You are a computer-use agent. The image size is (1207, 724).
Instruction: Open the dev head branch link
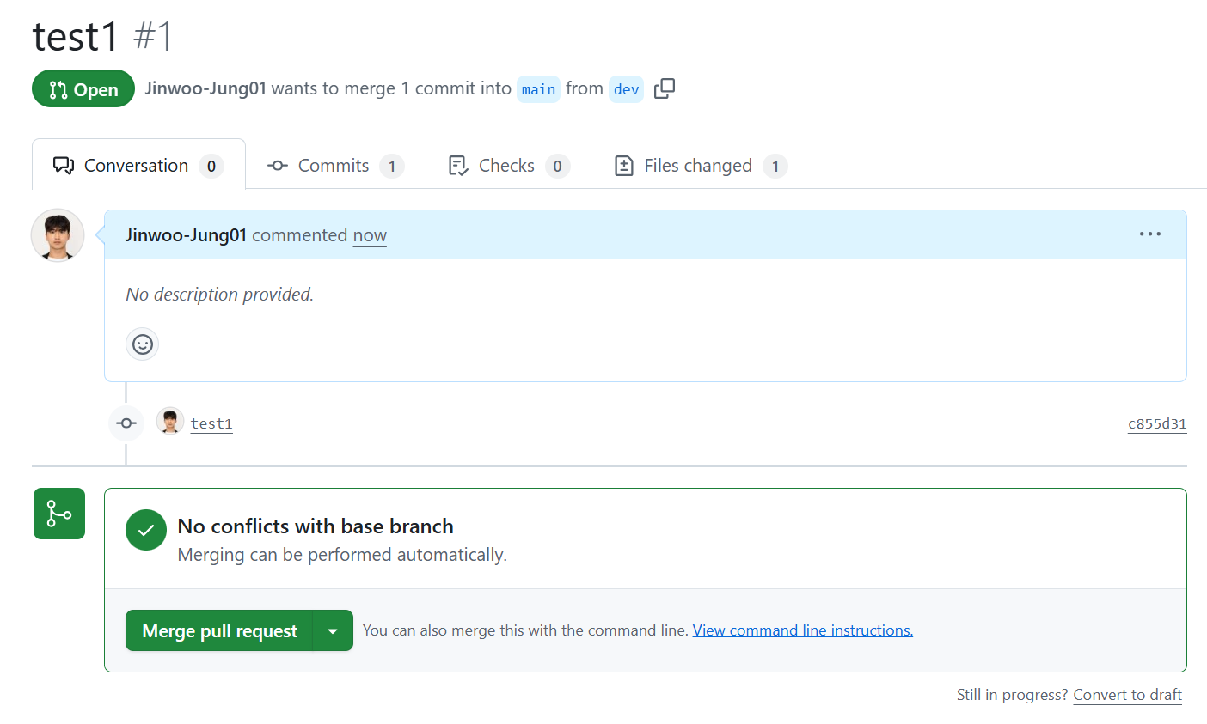click(x=626, y=89)
